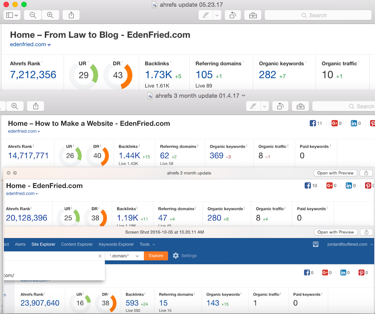Select Site Explorer tab

(x=43, y=244)
